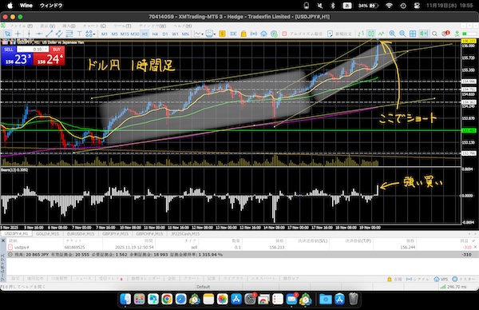
Task: Click the BUY price button
Action: tap(49, 58)
